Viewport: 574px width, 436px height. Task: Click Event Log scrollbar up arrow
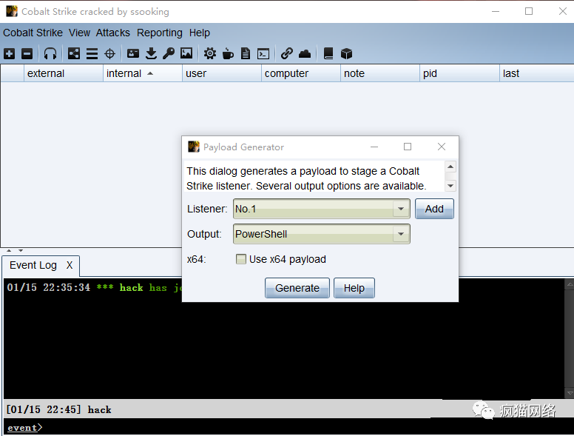pos(570,284)
